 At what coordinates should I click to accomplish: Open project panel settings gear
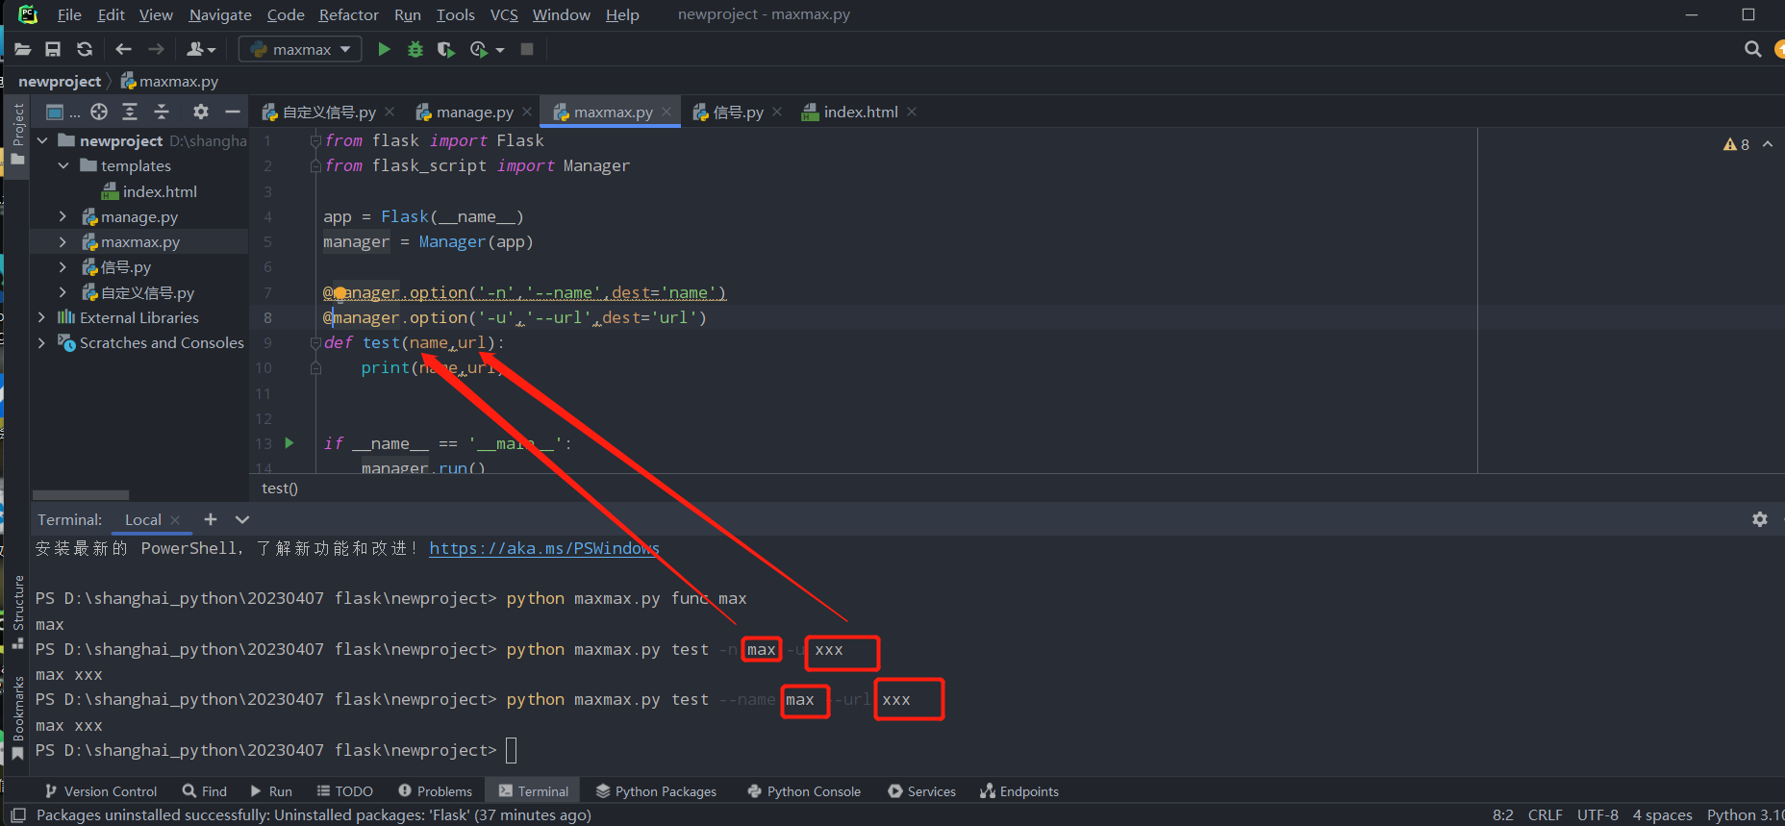pos(200,112)
